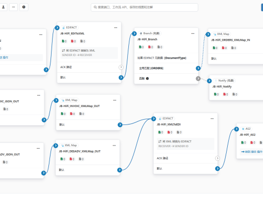The width and height of the screenshot is (263, 202).
Task: Select the JB-HiFi_AS2 title text
Action: (248, 135)
